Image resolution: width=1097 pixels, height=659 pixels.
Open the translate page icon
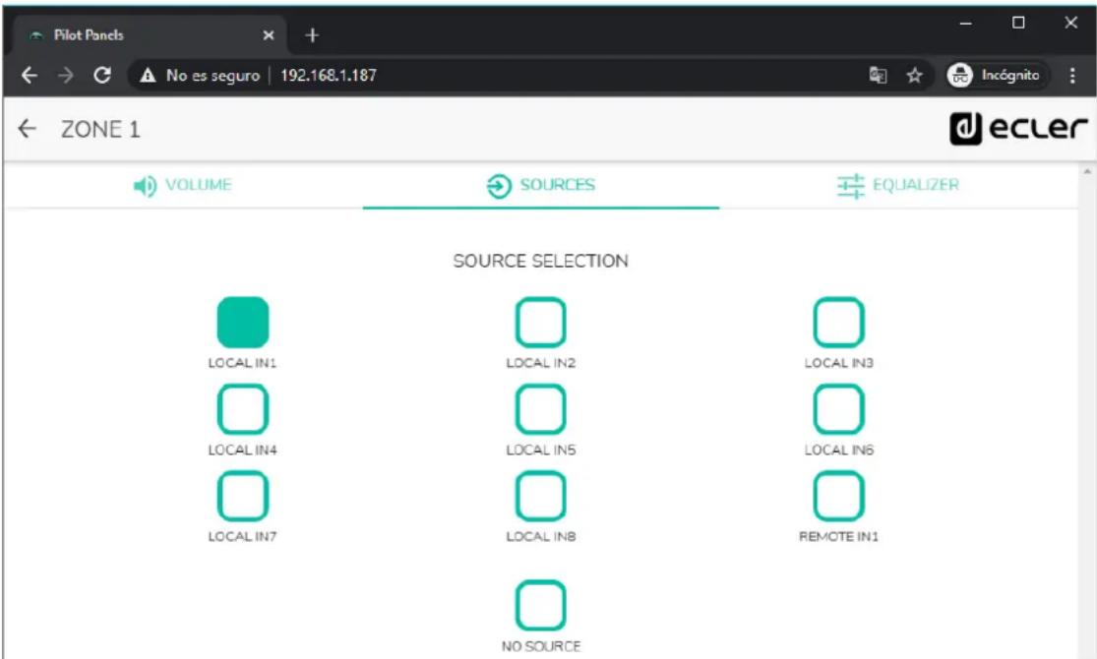(x=878, y=75)
